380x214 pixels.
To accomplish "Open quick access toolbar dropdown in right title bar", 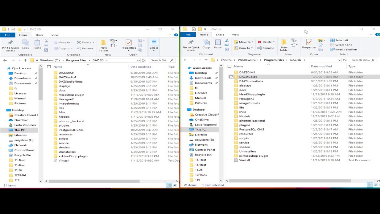I will pos(205,29).
